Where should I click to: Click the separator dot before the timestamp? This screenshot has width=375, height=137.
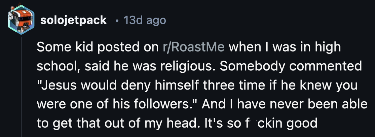[117, 21]
